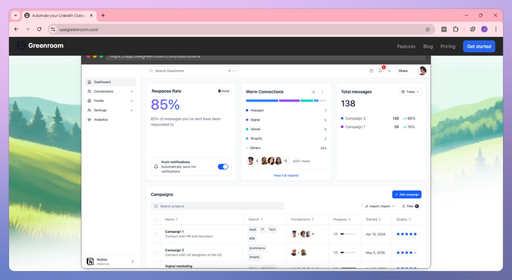The image size is (512, 280).
Task: Click the leftmost browser extension icon beside the profile avatar
Action: (x=473, y=29)
